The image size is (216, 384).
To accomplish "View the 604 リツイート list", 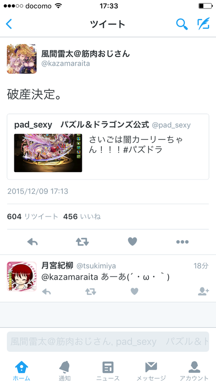I will click(x=32, y=216).
